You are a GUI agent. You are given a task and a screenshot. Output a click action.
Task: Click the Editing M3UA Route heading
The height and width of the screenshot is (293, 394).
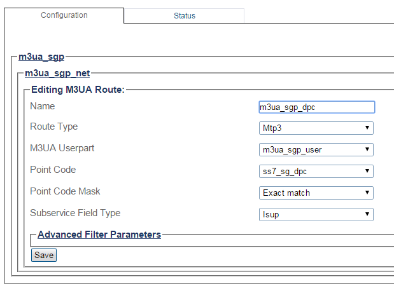pos(78,90)
